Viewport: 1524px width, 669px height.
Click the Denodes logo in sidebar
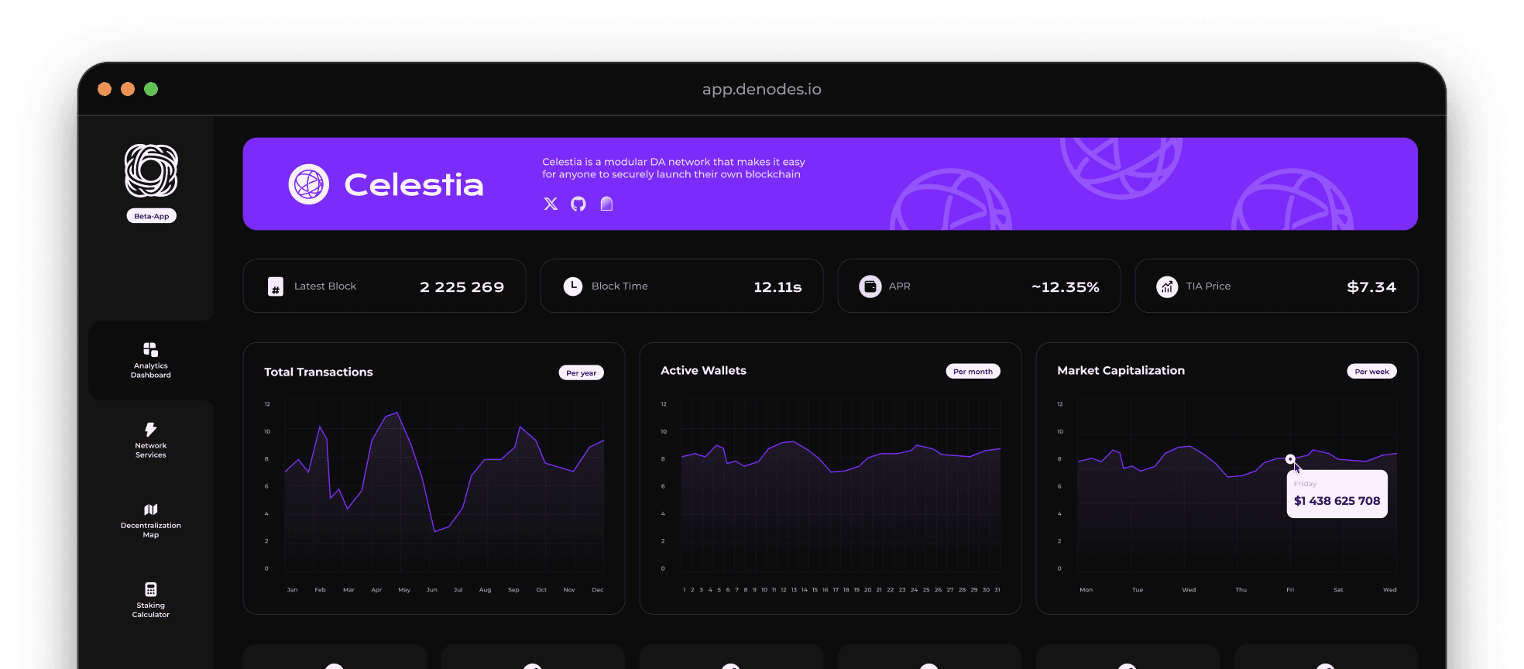point(151,170)
